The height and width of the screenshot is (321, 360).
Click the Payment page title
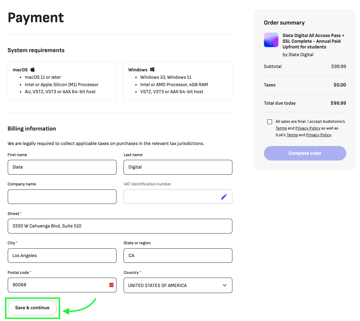[36, 17]
